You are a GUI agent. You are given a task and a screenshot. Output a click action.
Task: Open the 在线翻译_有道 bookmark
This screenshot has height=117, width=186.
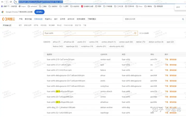[87, 6]
